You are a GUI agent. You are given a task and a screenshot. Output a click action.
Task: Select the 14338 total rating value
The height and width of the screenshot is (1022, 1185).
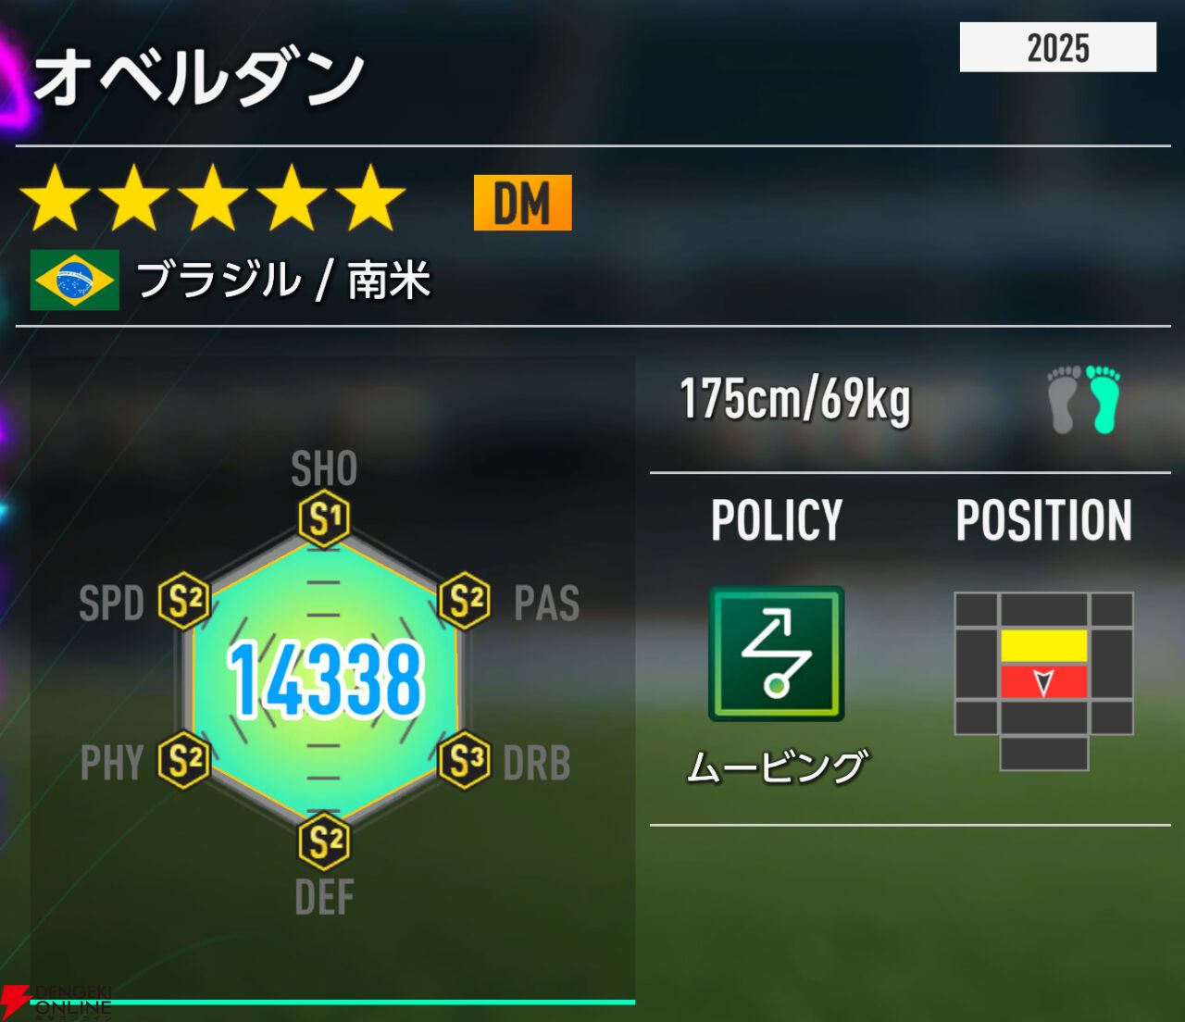[x=326, y=681]
